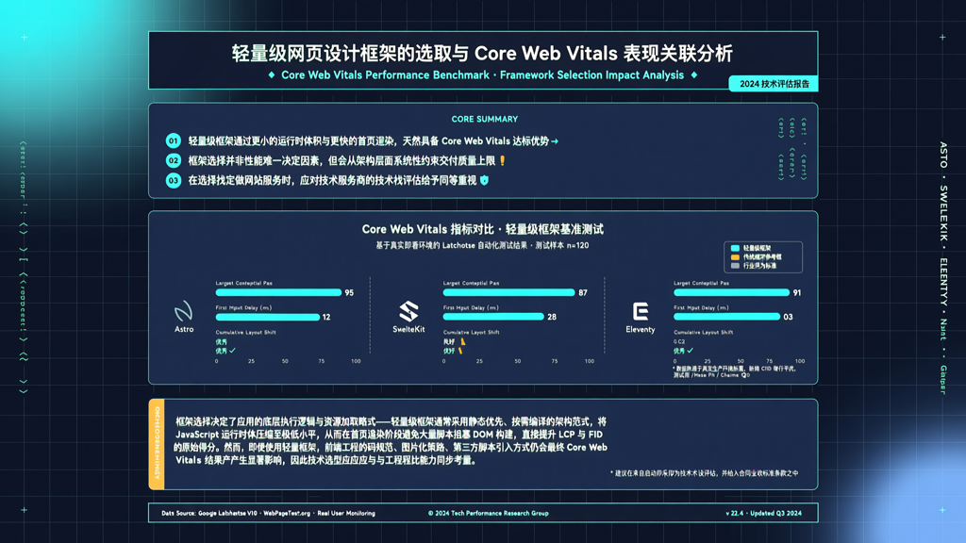Click the orange warning icon beside SvelteKit's 良好
This screenshot has width=966, height=543.
pos(462,341)
